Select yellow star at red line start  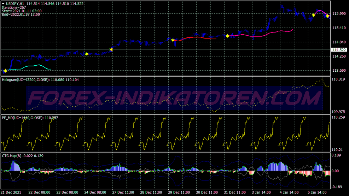[x=173, y=40]
